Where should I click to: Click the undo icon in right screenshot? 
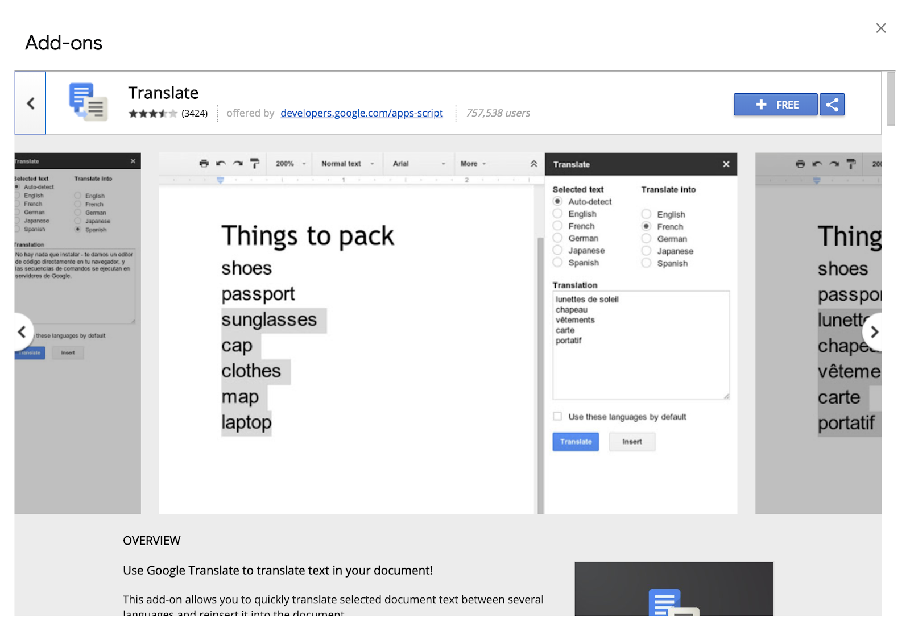point(817,164)
